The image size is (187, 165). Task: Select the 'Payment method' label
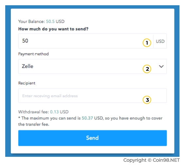pyautogui.click(x=33, y=54)
